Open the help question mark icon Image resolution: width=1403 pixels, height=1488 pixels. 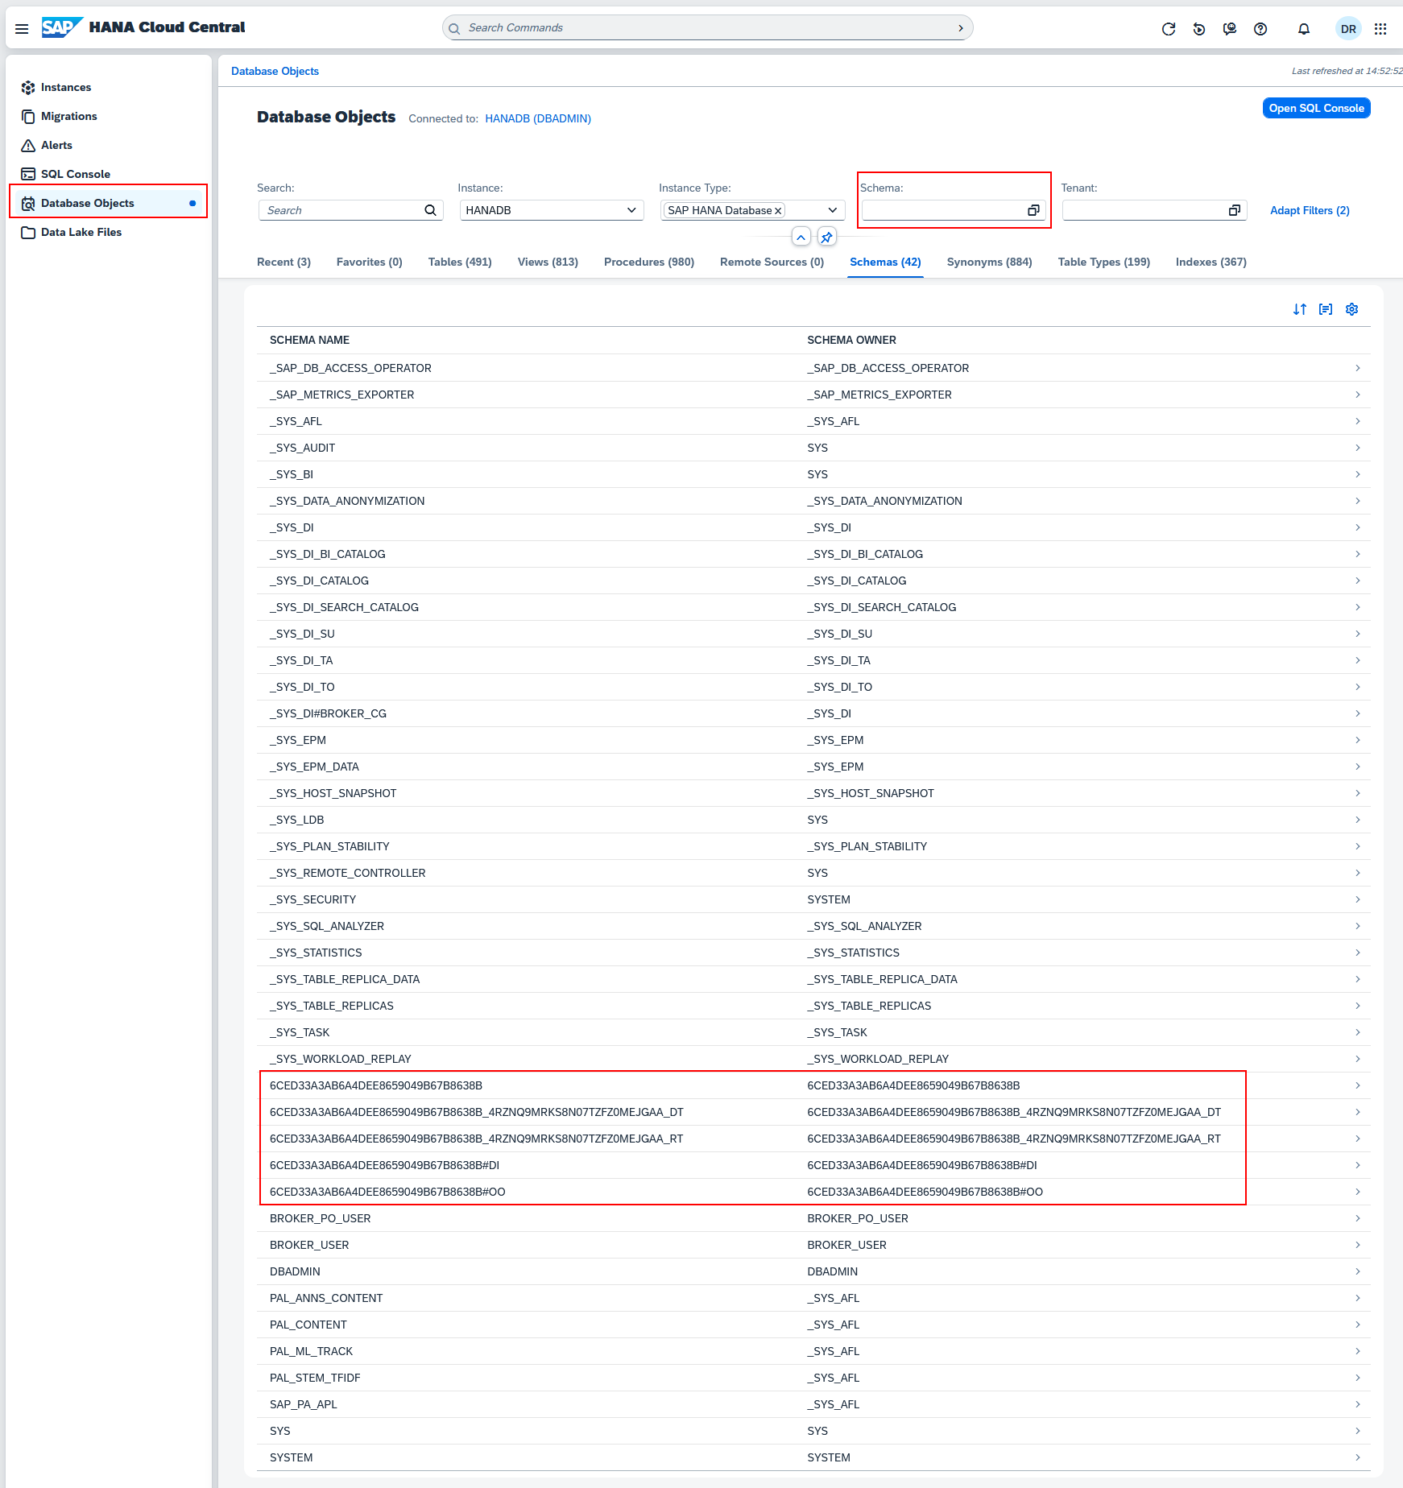1260,29
